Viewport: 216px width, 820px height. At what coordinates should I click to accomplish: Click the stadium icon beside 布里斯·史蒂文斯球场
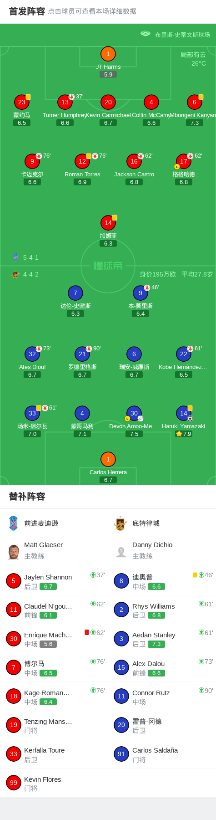[x=146, y=34]
